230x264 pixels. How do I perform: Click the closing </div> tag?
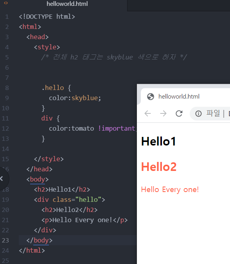[45, 230]
